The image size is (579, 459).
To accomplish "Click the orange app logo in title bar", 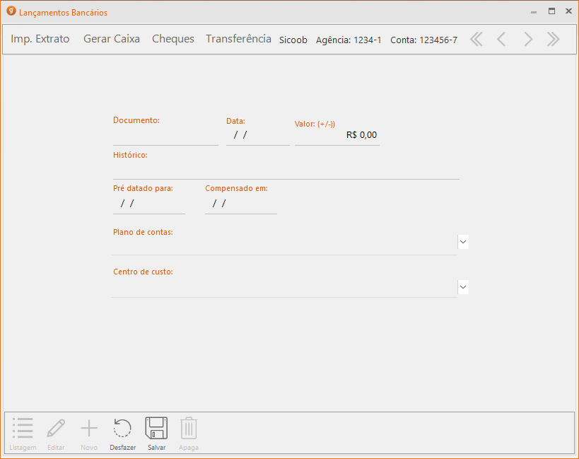I will 11,11.
